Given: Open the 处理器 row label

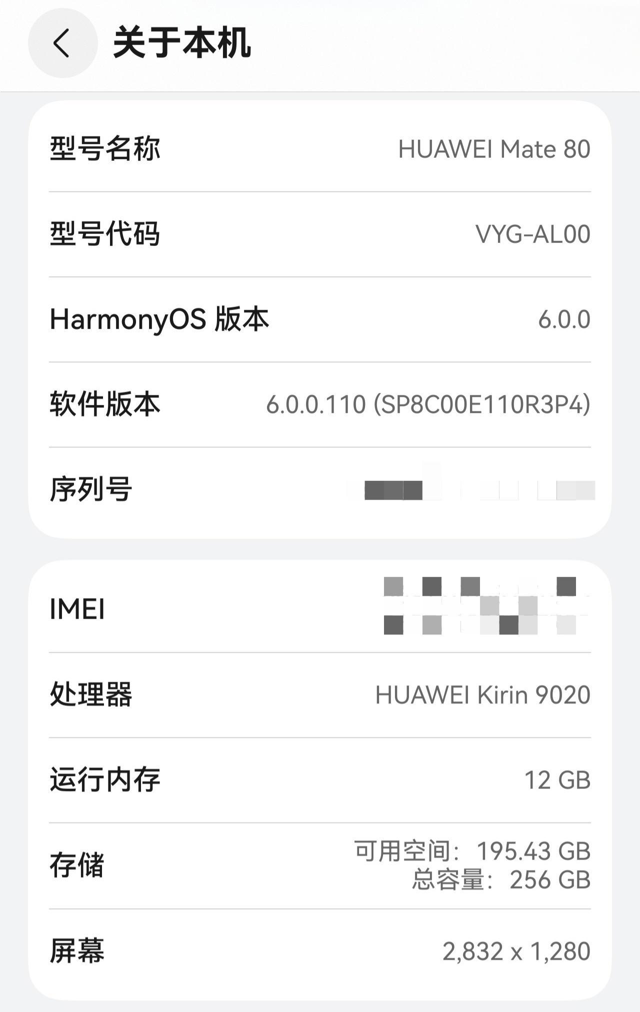Looking at the screenshot, I should pyautogui.click(x=91, y=695).
